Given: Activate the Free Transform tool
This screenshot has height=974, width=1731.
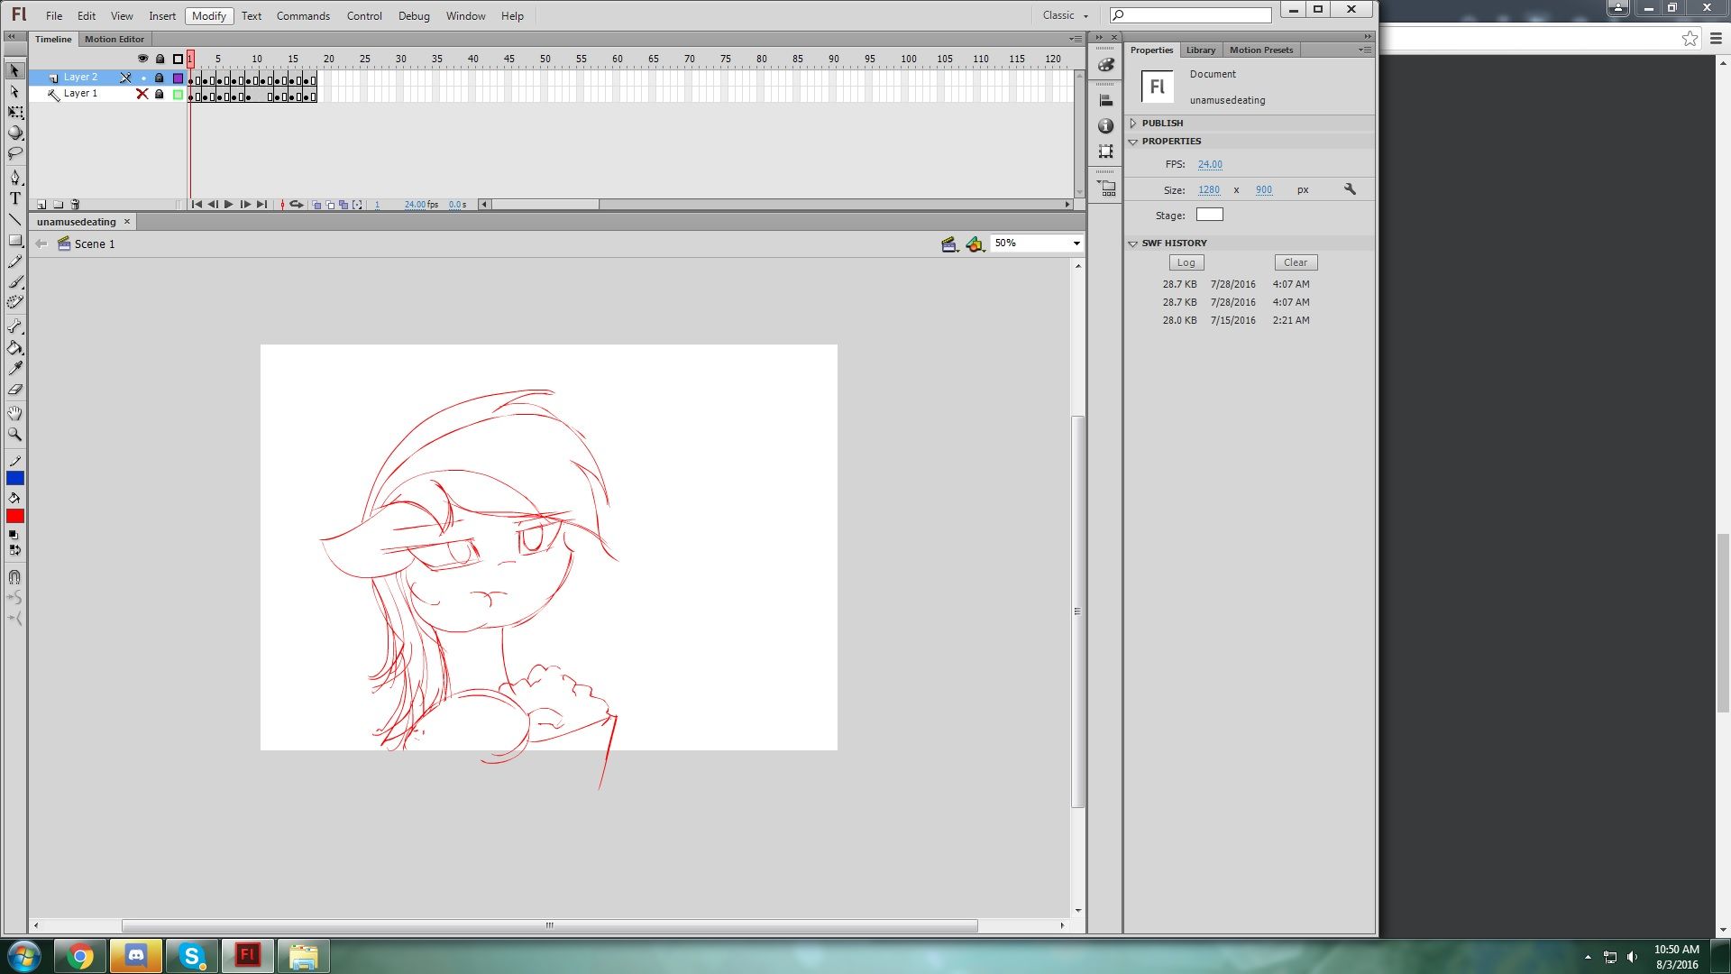Looking at the screenshot, I should coord(15,112).
